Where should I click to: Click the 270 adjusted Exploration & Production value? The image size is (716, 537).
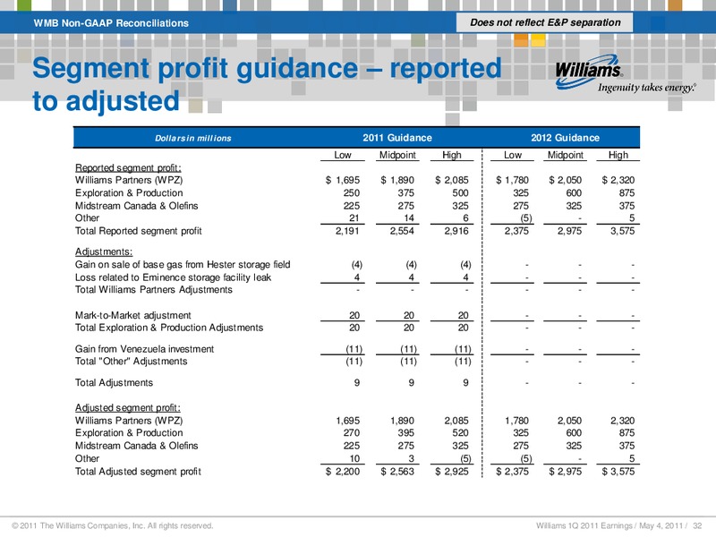coord(352,433)
